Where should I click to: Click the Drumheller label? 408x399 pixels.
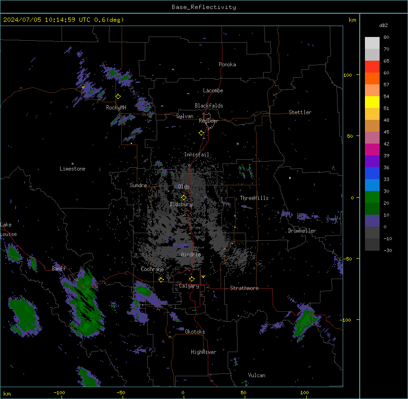pos(302,231)
